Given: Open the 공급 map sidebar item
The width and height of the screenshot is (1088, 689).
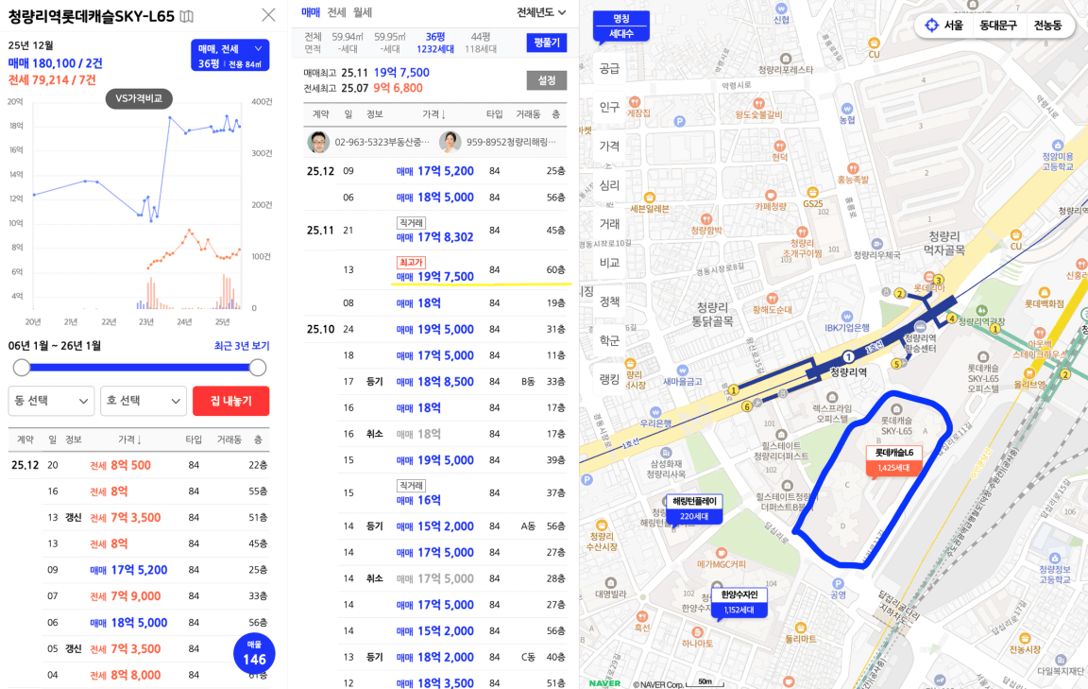Looking at the screenshot, I should [x=609, y=68].
